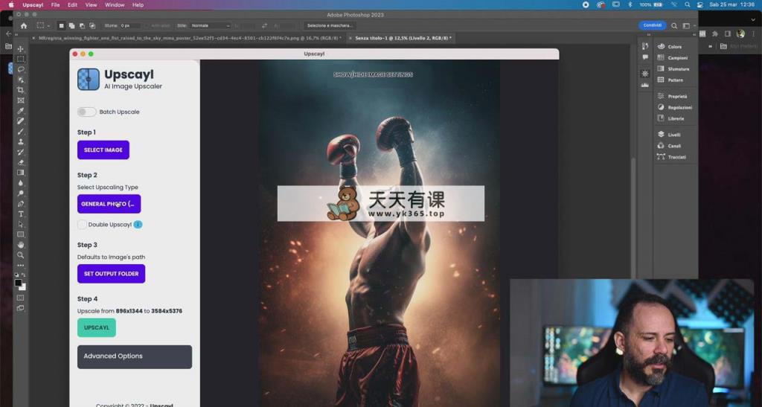
Task: Check the Double Upscayl checkbox
Action: pyautogui.click(x=82, y=225)
